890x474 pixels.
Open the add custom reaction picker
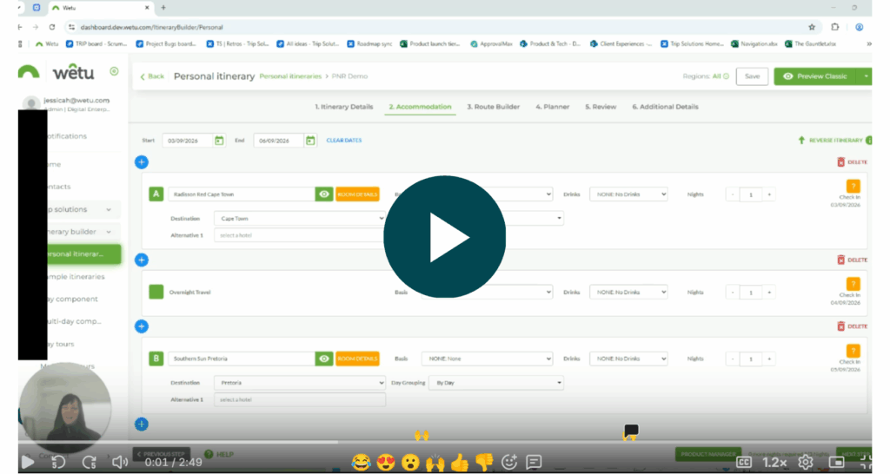509,462
